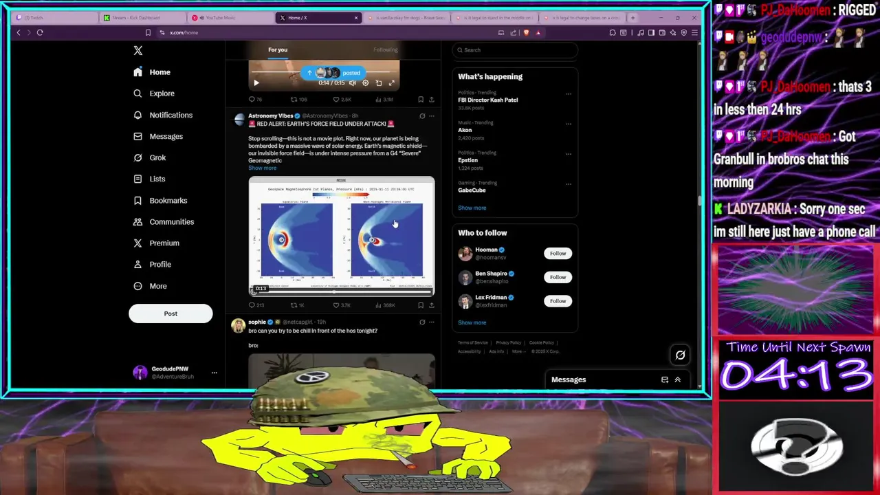880x495 pixels.
Task: Bookmark the top video post
Action: pos(421,100)
